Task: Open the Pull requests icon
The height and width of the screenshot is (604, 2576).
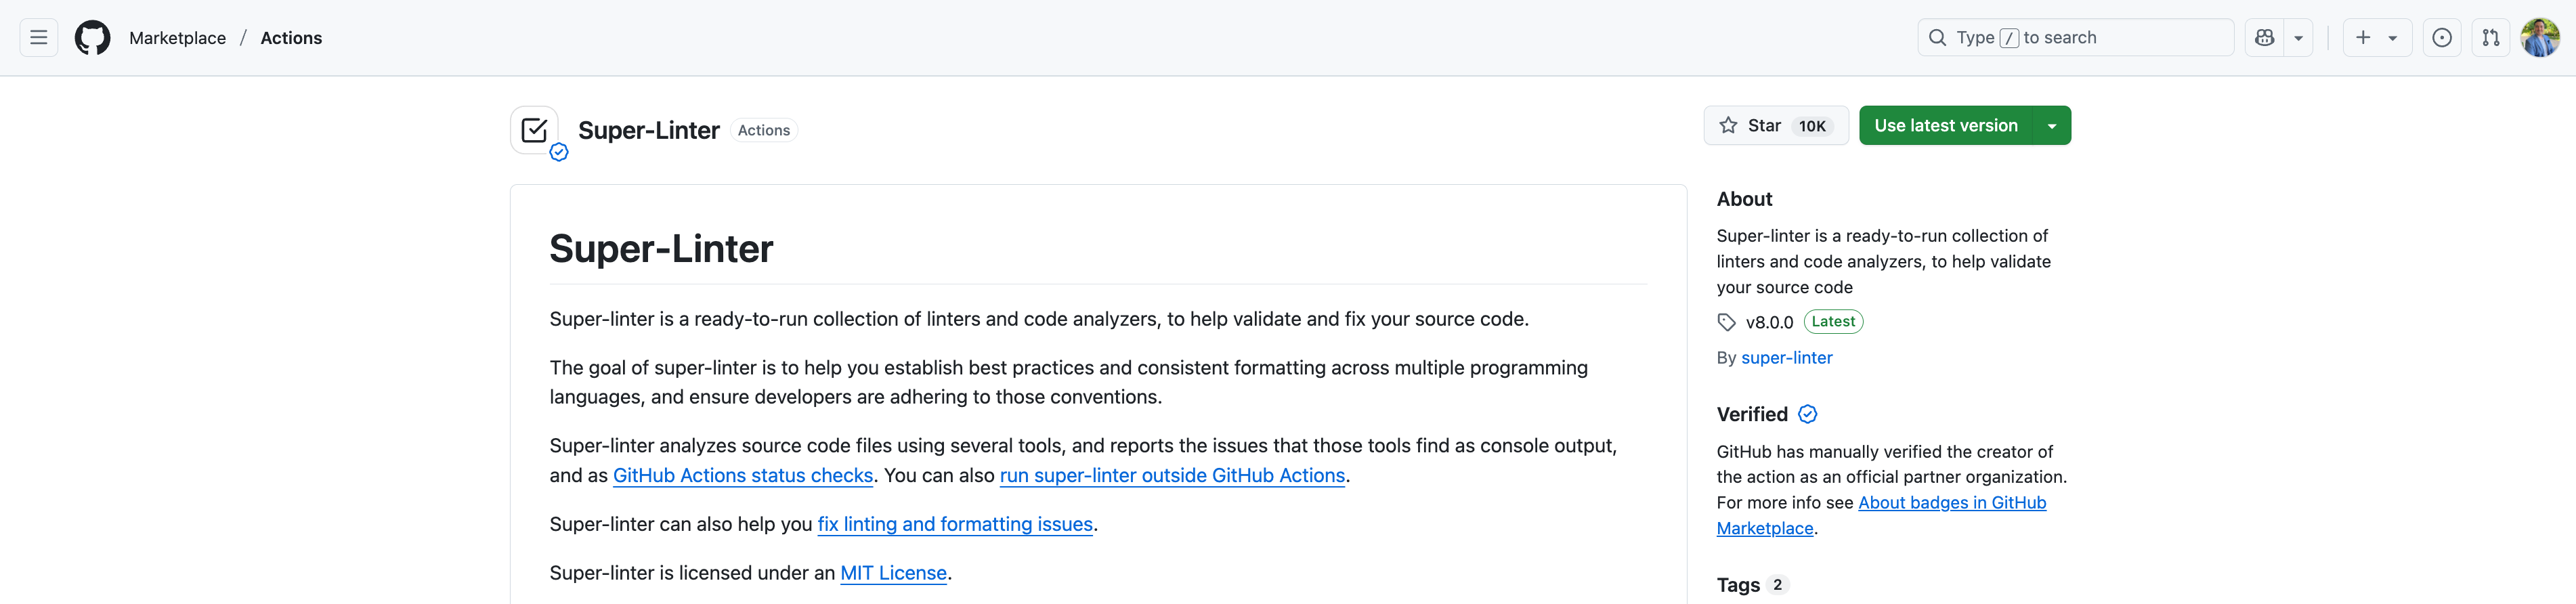Action: click(x=2490, y=38)
